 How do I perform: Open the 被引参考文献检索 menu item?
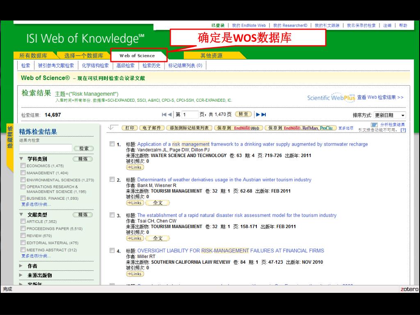[56, 65]
